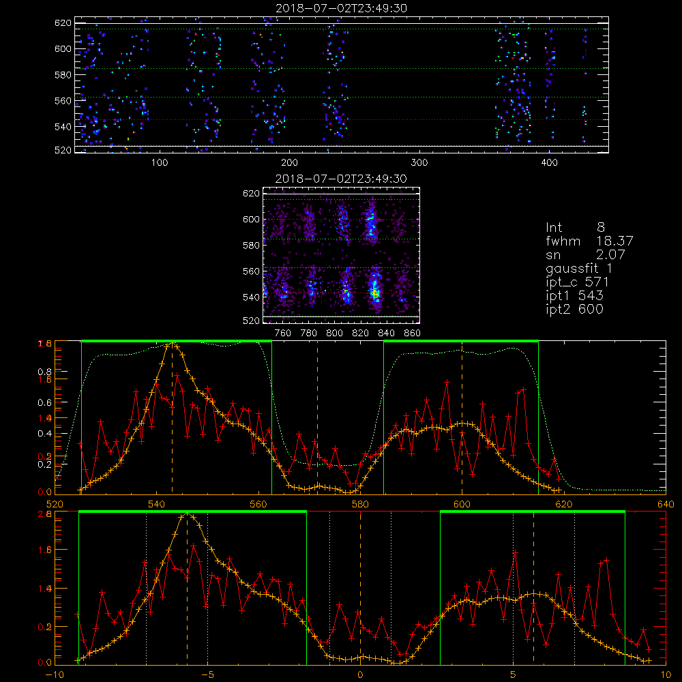Image resolution: width=682 pixels, height=682 pixels.
Task: Click x-axis label 860 on the middle image
Action: [413, 333]
